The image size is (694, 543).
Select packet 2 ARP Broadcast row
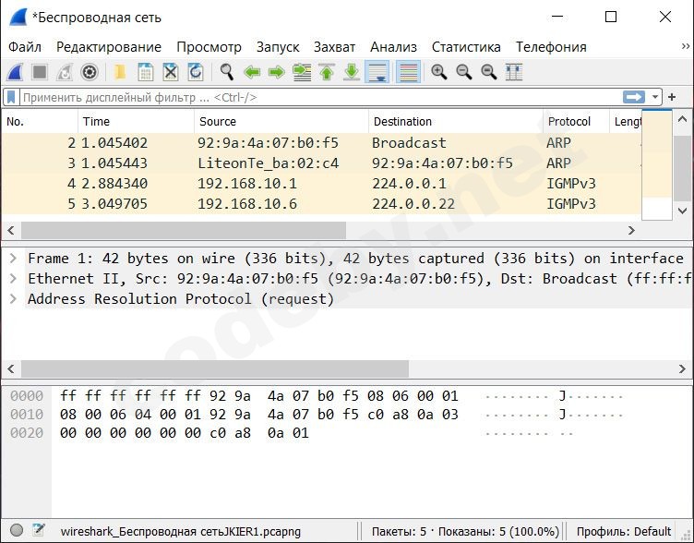[x=321, y=143]
